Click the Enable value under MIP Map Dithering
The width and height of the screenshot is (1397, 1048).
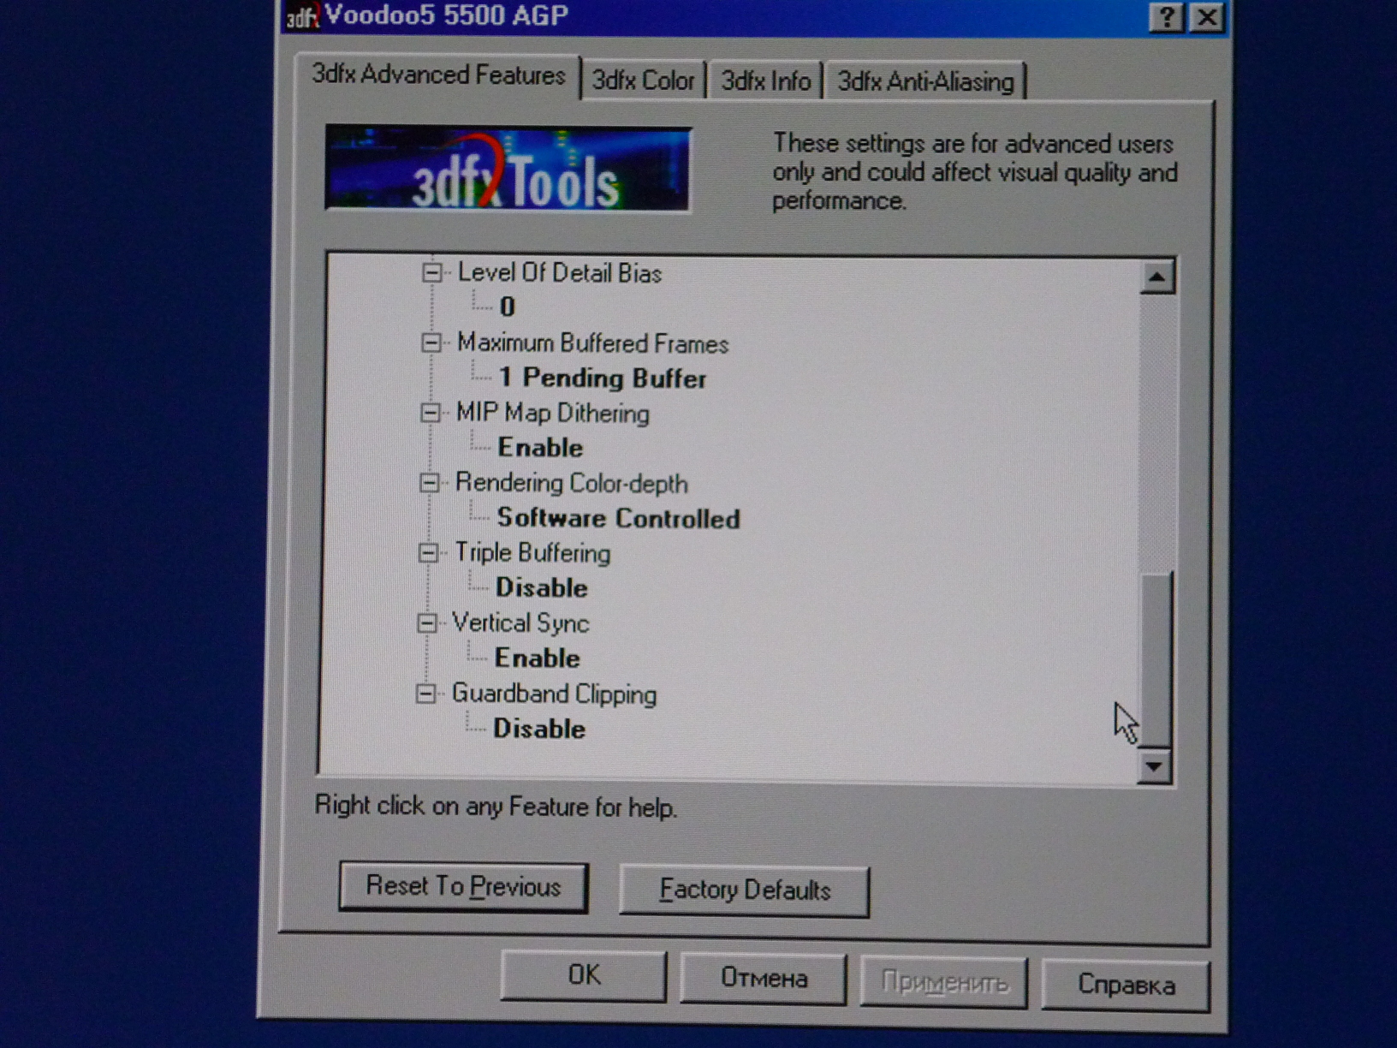pos(540,447)
